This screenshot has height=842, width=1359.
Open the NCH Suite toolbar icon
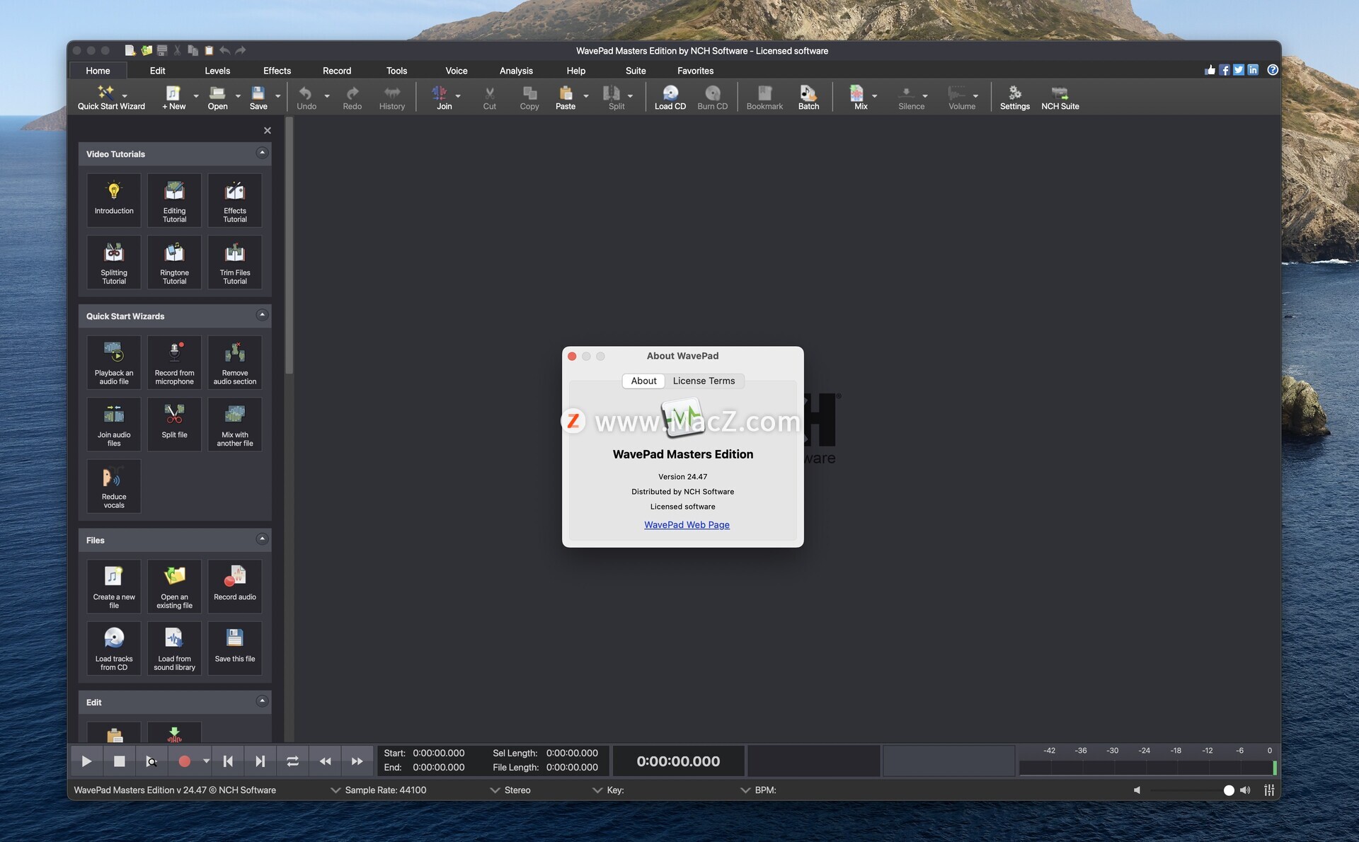tap(1060, 98)
